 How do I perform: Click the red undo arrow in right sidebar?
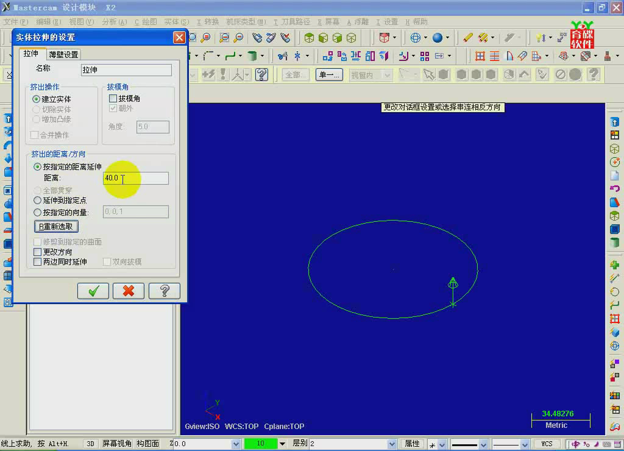614,189
